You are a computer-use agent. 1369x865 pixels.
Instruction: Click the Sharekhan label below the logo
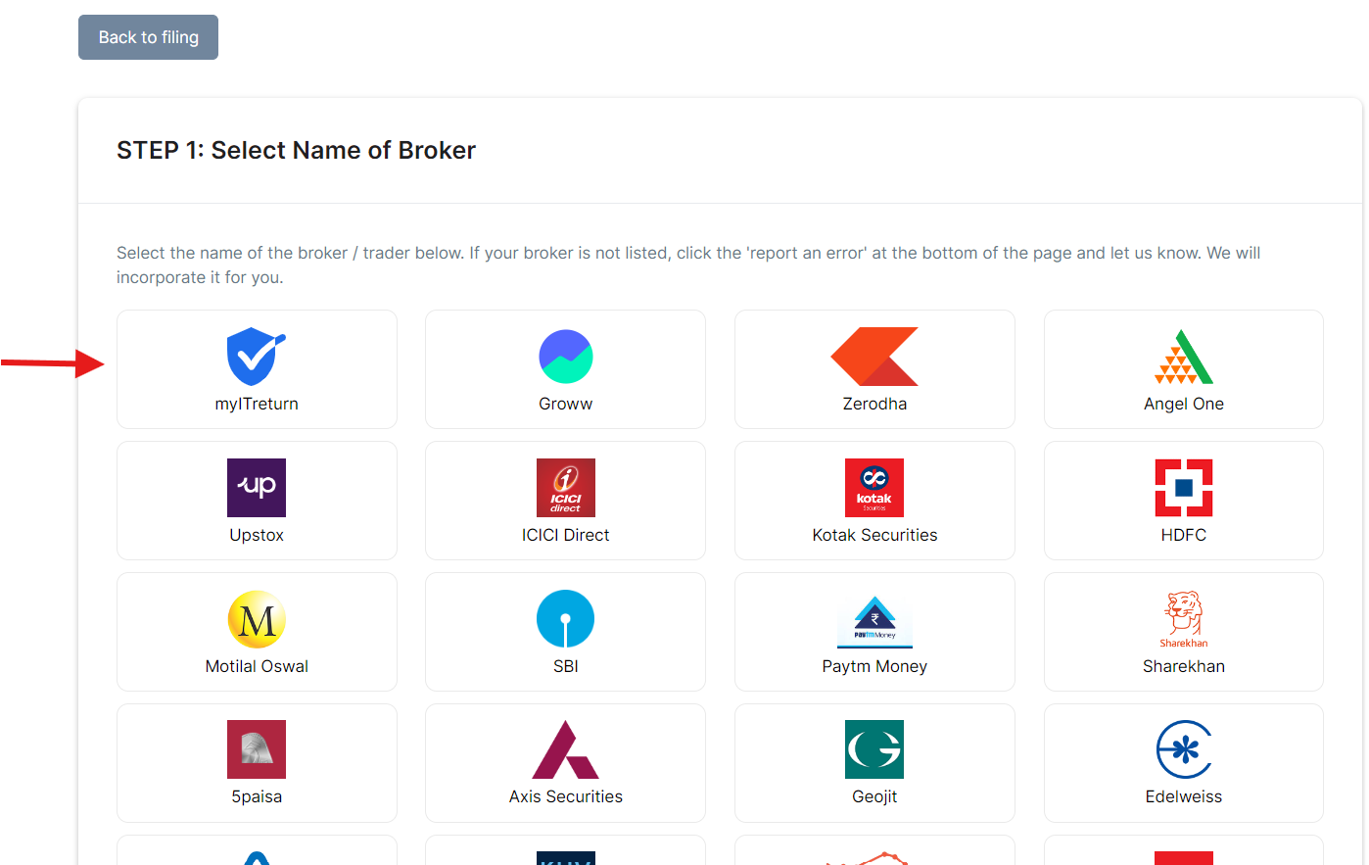(x=1184, y=666)
